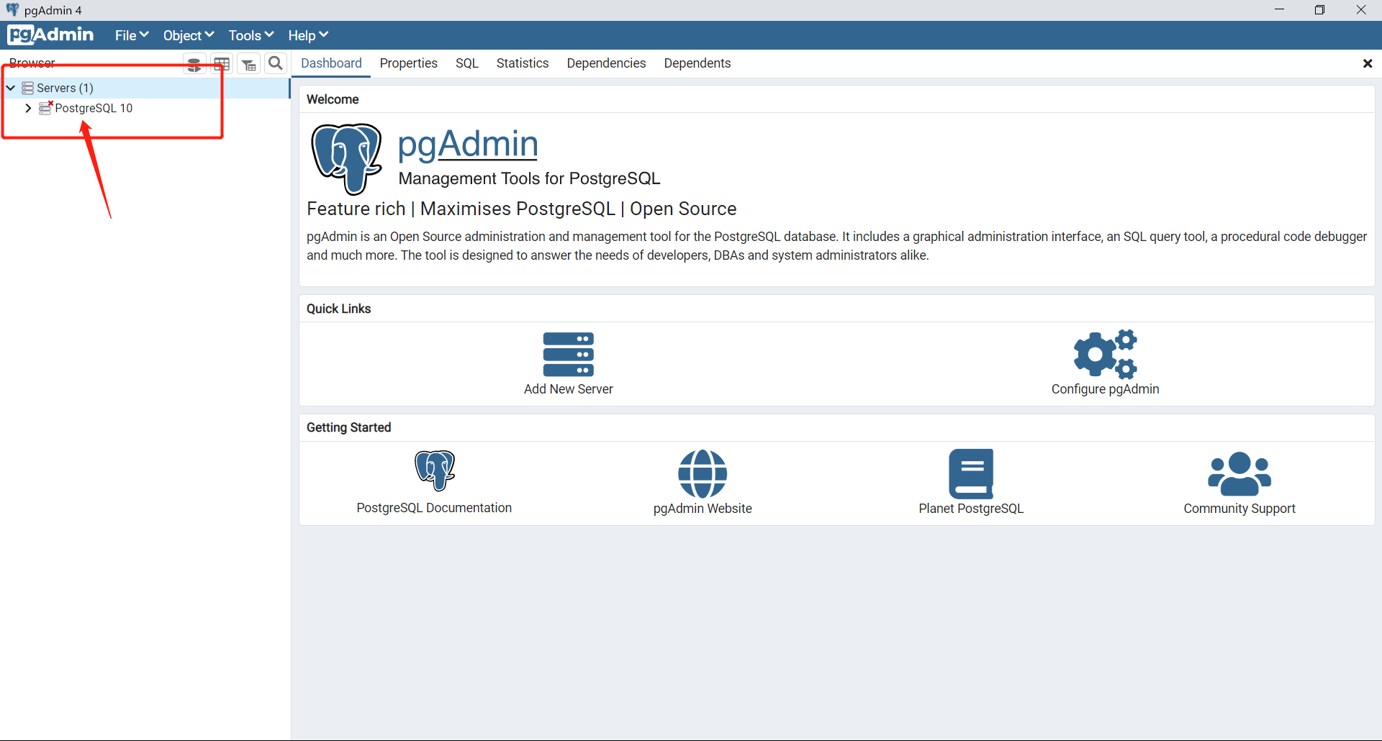
Task: Click the disconnected PostgreSQL 10 server icon
Action: coord(46,108)
